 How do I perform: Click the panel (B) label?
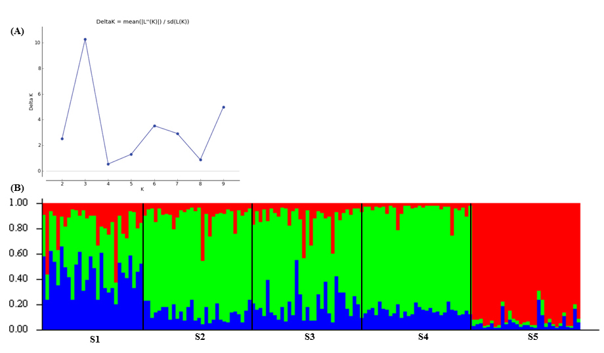click(18, 188)
